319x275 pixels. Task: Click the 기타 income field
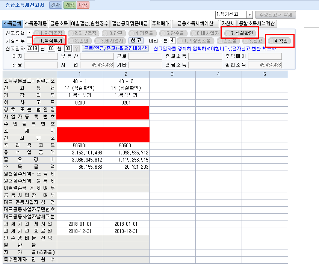click(x=145, y=65)
